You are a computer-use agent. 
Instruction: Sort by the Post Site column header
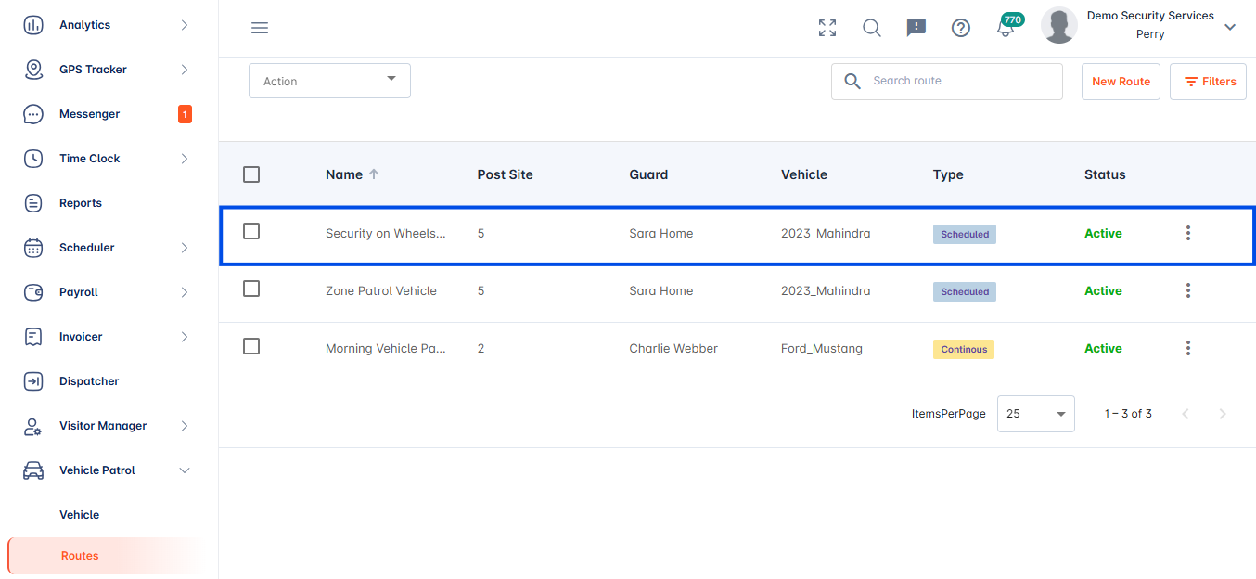pos(505,174)
